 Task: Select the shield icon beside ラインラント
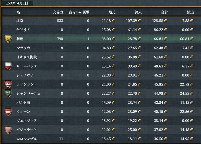pos(8,84)
